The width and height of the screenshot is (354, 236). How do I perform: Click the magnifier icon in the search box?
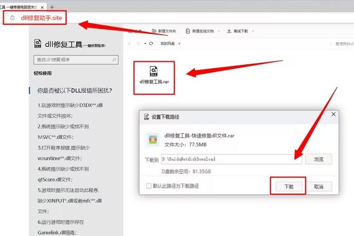click(114, 59)
